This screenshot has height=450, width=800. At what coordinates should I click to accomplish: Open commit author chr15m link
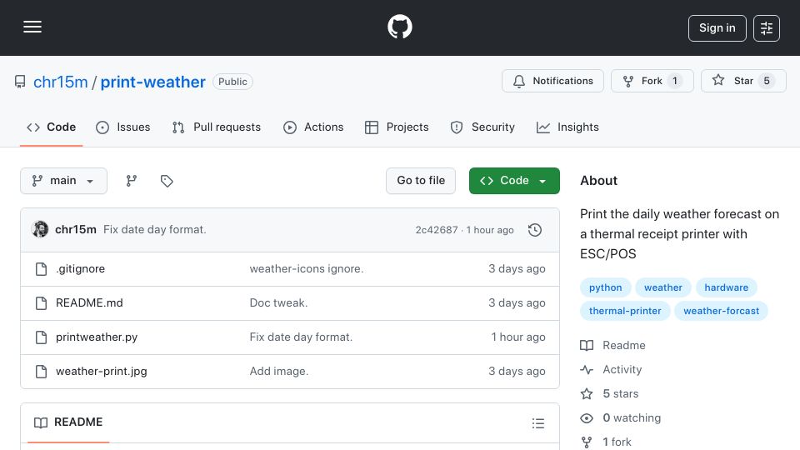click(x=76, y=230)
